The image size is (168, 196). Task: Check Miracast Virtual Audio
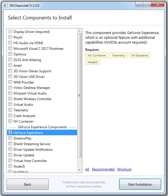point(10,93)
